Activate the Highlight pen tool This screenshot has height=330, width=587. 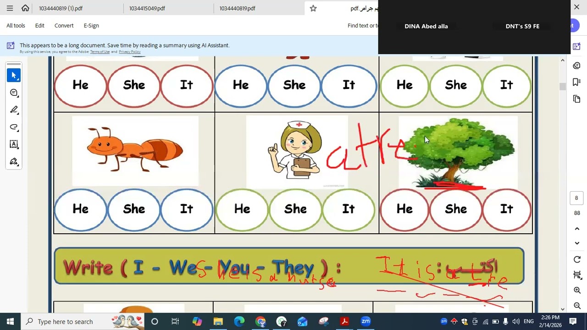14,110
